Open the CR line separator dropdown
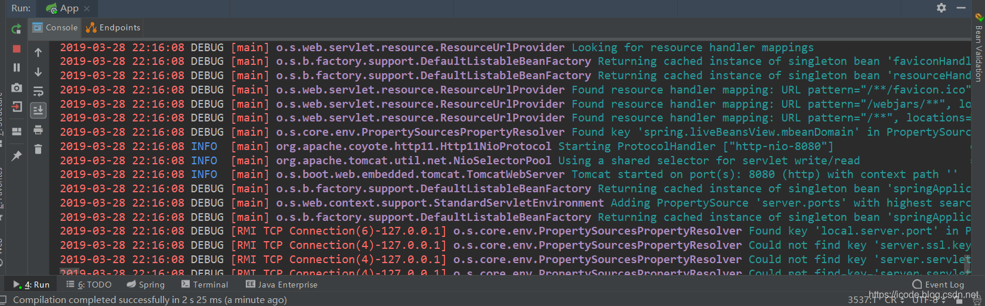This screenshot has width=985, height=306. point(893,300)
